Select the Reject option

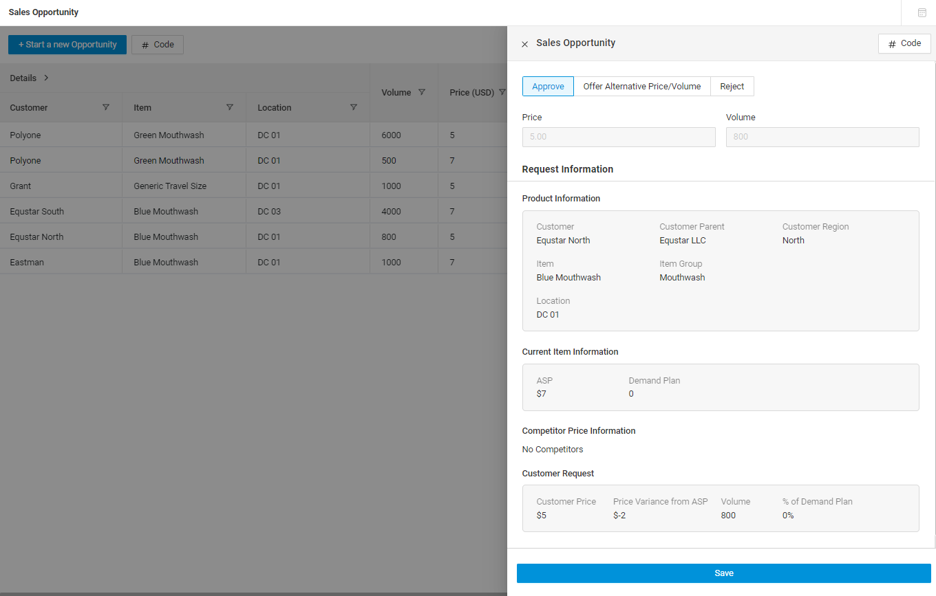(x=732, y=86)
